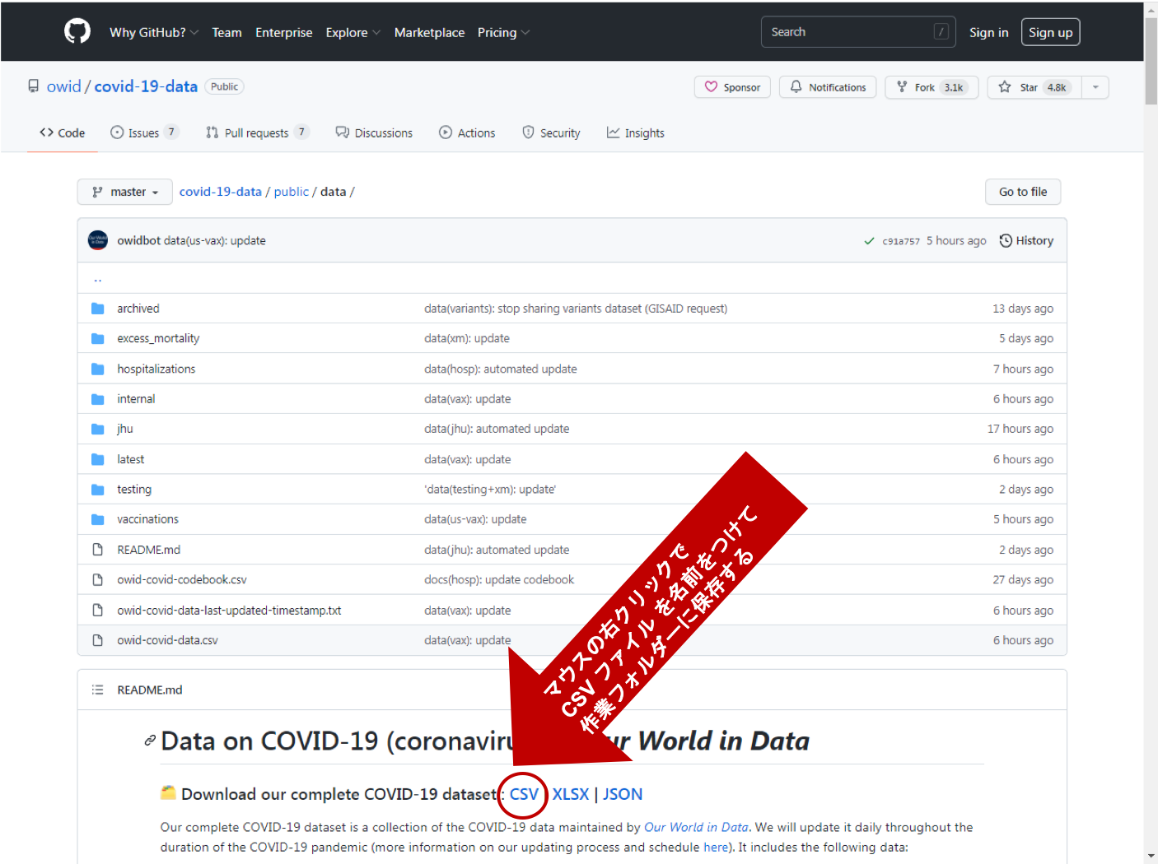Open the master branch selector
The width and height of the screenshot is (1158, 864).
(x=125, y=192)
